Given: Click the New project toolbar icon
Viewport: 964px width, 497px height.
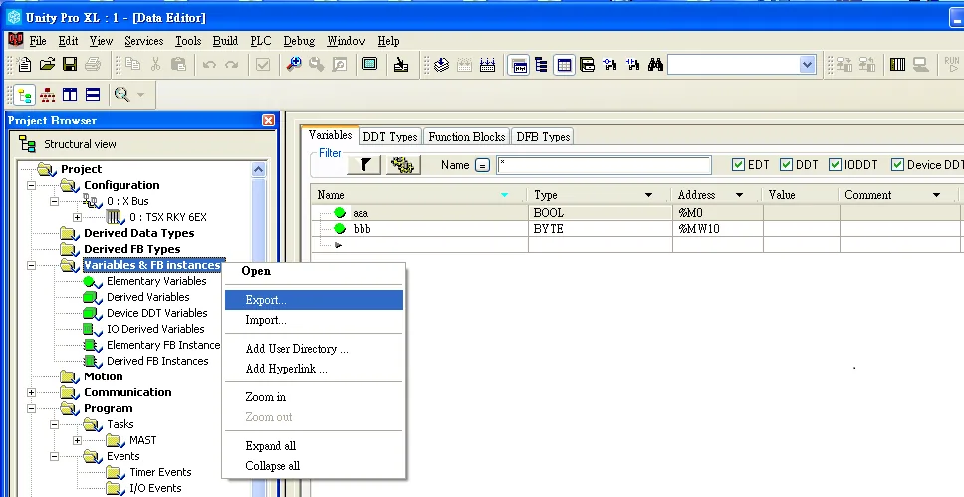Looking at the screenshot, I should (x=24, y=64).
